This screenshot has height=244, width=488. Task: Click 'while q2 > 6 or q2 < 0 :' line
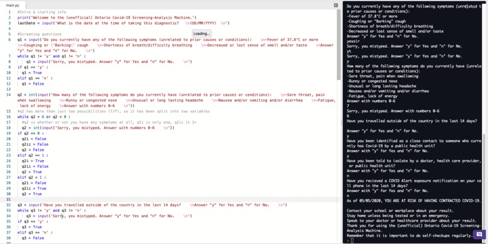[44, 117]
